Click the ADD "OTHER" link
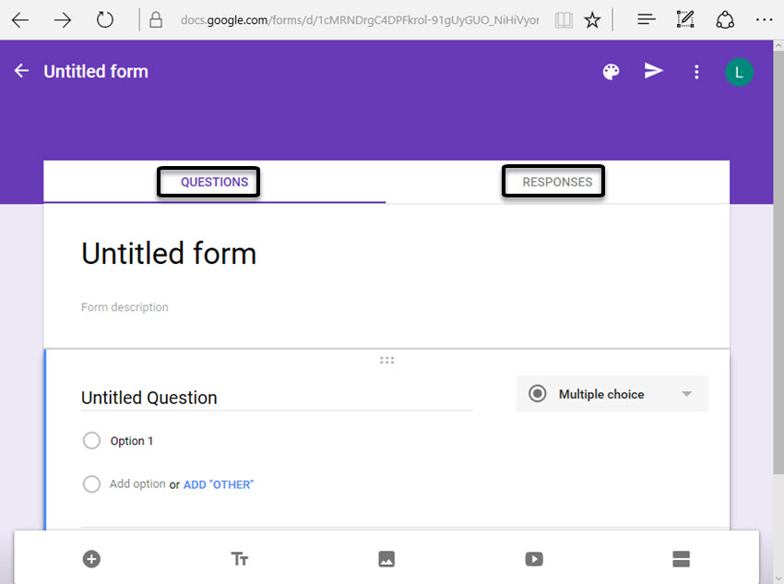This screenshot has height=584, width=784. 218,483
